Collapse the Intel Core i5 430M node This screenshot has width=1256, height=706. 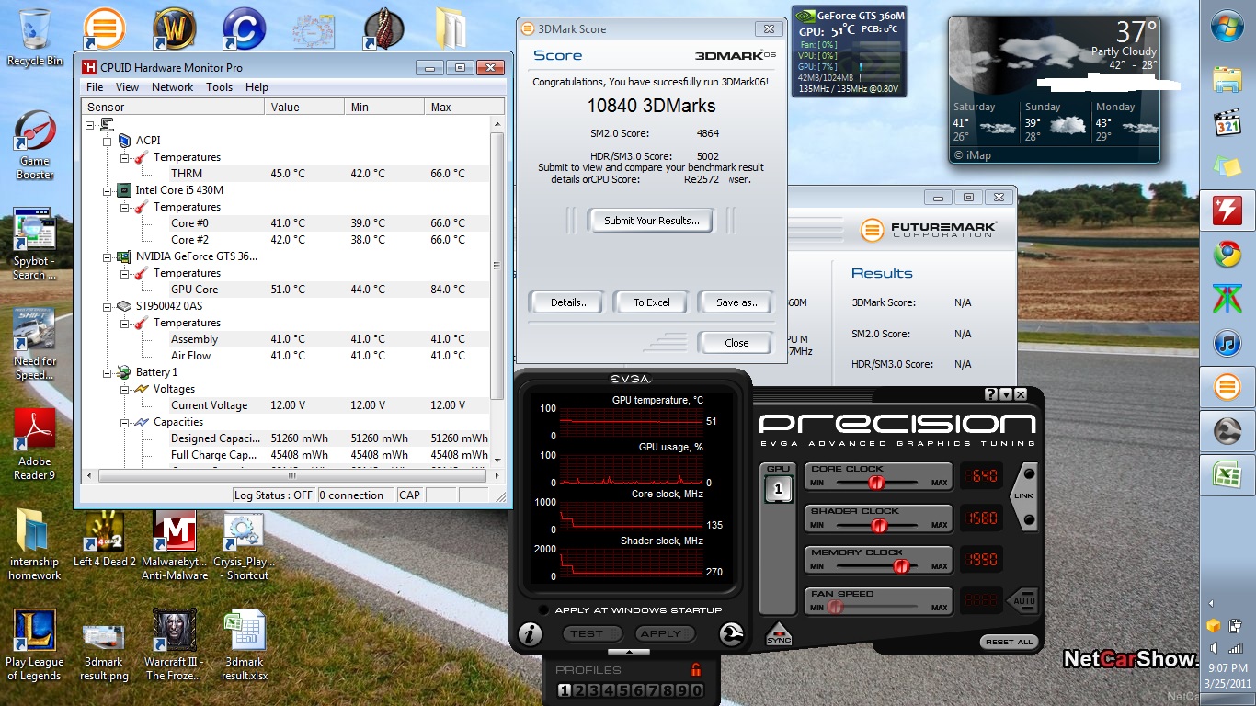108,190
